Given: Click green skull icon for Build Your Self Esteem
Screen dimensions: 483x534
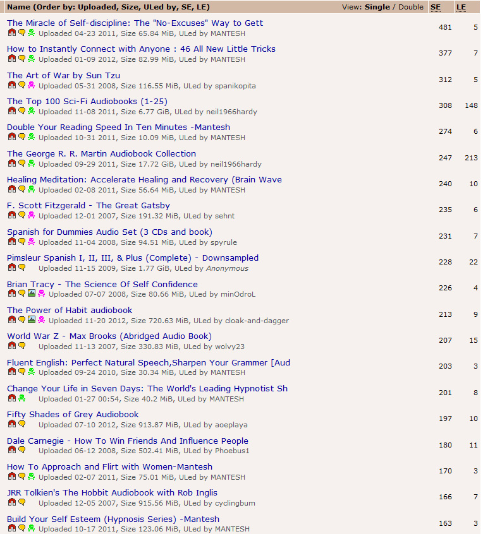Looking at the screenshot, I should [x=32, y=528].
